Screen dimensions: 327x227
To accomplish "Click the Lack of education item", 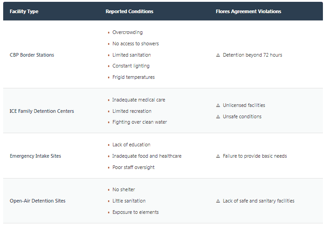I will (x=132, y=145).
